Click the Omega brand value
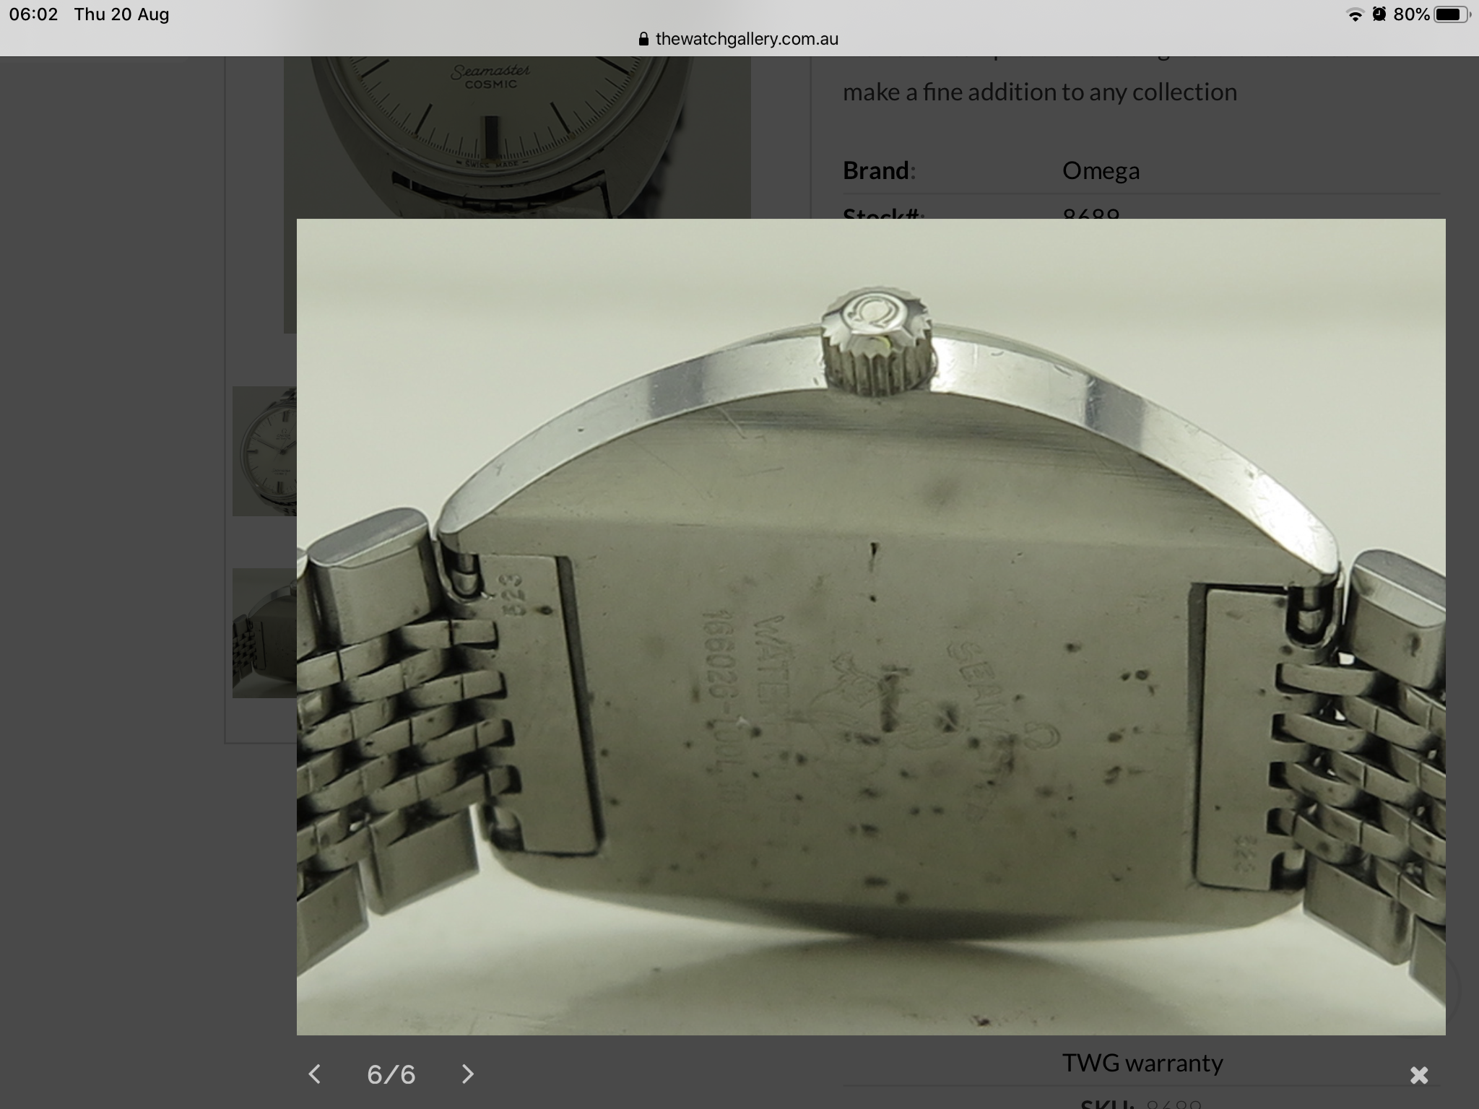Viewport: 1479px width, 1109px height. click(1101, 171)
